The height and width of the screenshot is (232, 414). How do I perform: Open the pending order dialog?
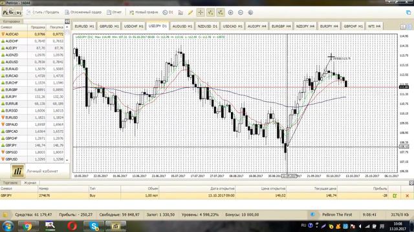[83, 12]
